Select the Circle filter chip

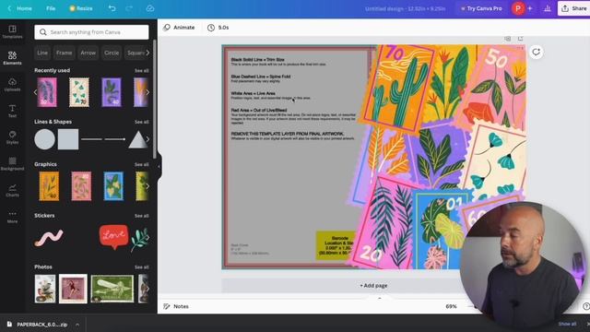tap(112, 53)
